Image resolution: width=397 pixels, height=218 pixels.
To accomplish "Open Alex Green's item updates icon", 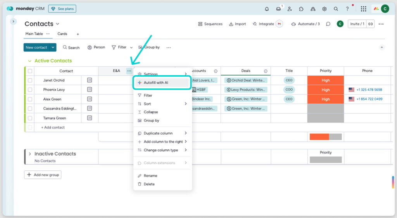I will point(90,99).
